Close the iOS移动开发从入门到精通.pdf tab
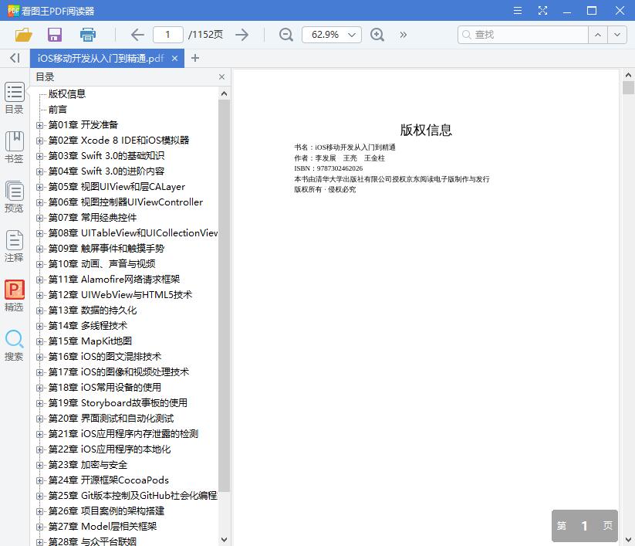Viewport: 635px width, 546px height. (x=174, y=59)
